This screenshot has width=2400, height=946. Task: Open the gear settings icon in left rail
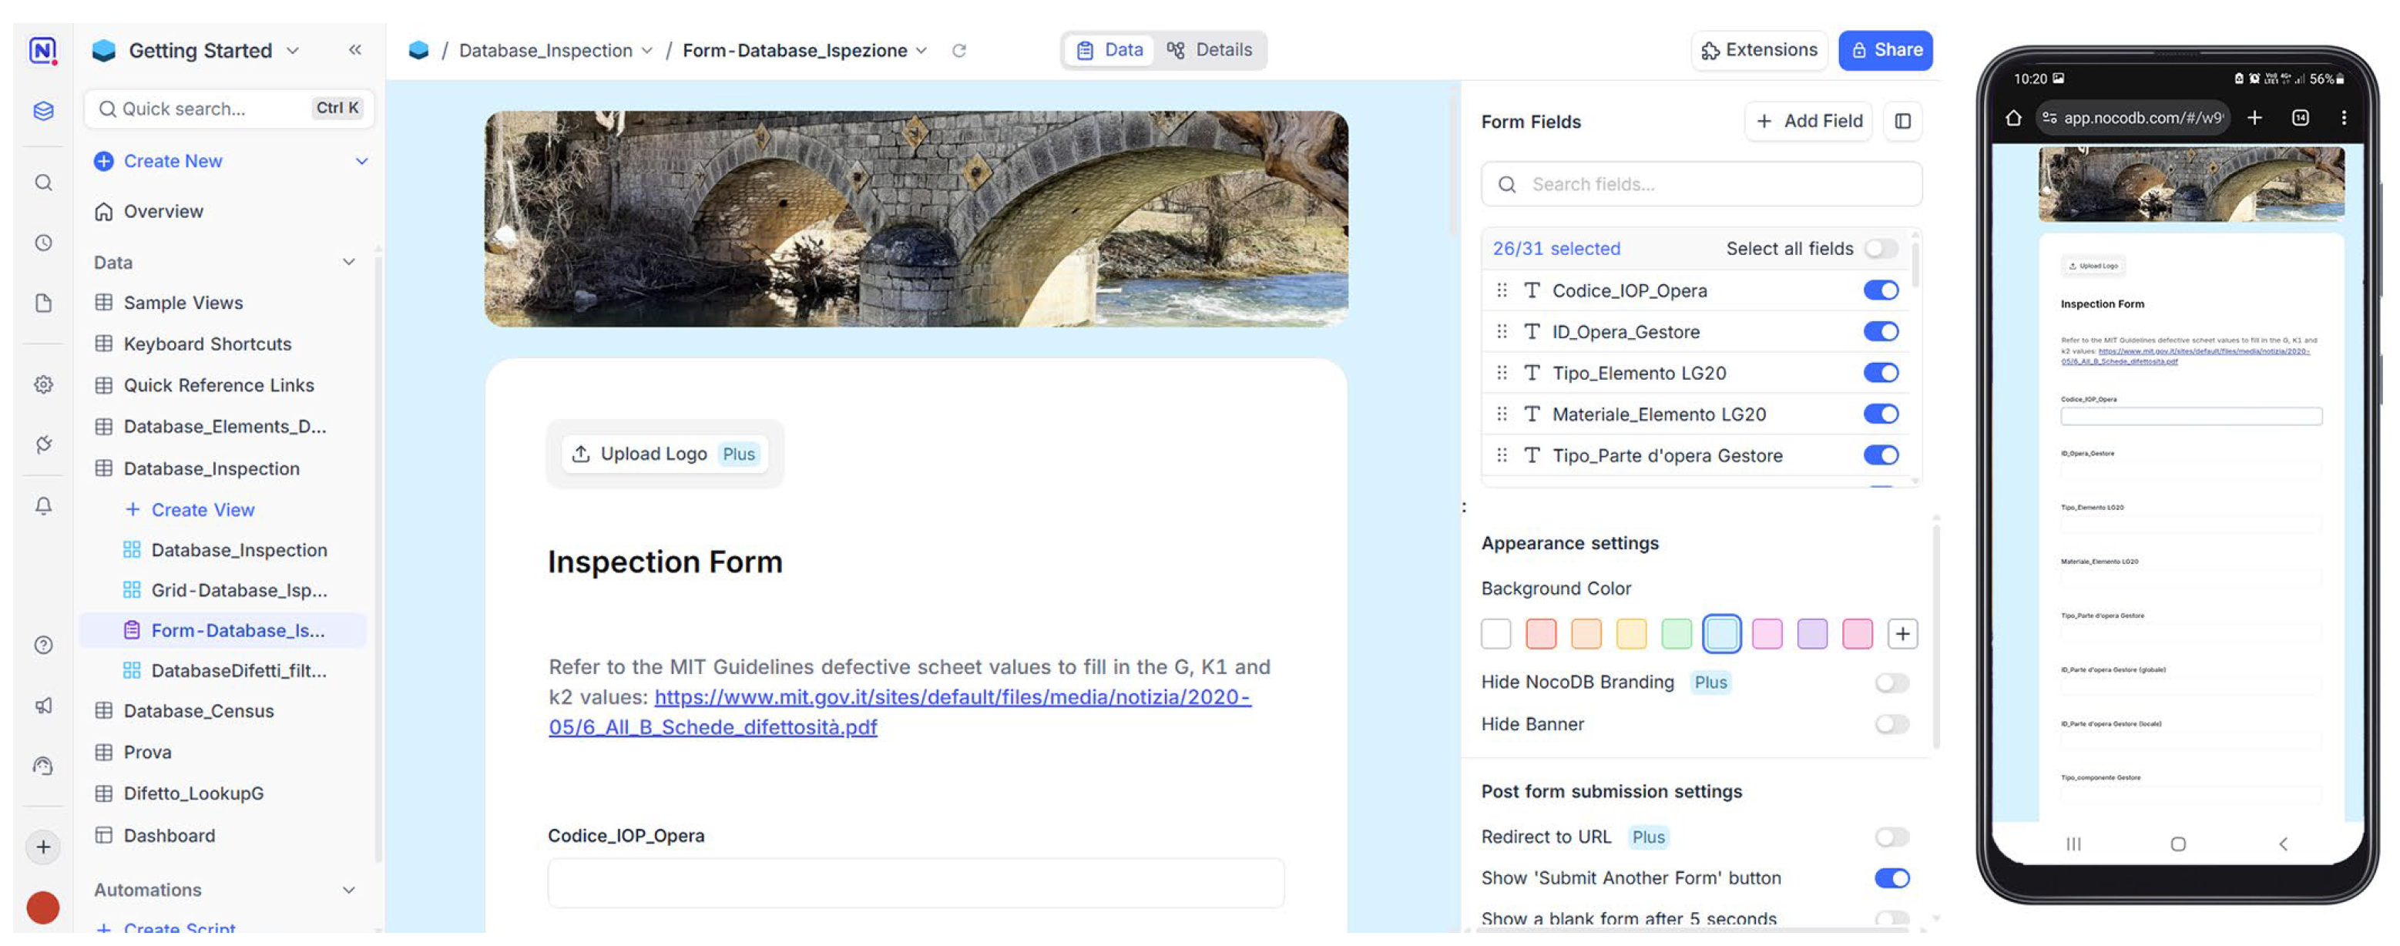click(x=43, y=384)
